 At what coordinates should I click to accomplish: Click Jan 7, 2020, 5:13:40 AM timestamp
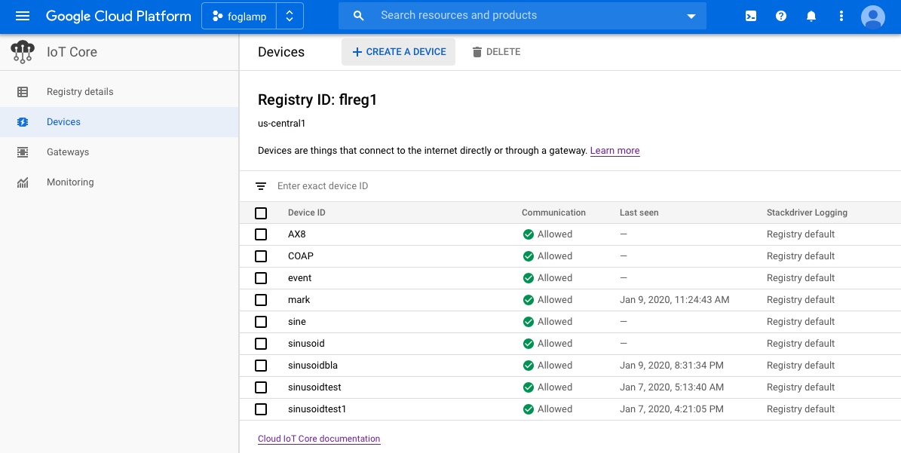(672, 387)
